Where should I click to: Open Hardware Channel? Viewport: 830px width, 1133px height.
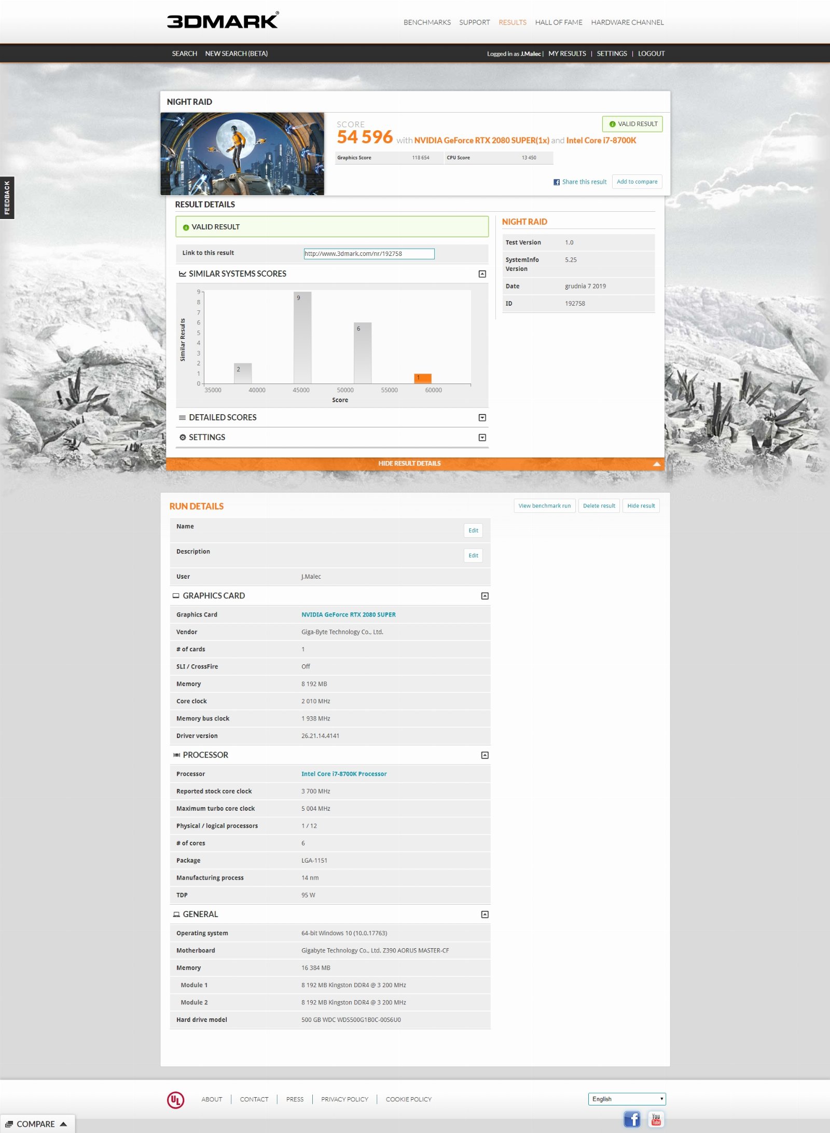click(627, 22)
